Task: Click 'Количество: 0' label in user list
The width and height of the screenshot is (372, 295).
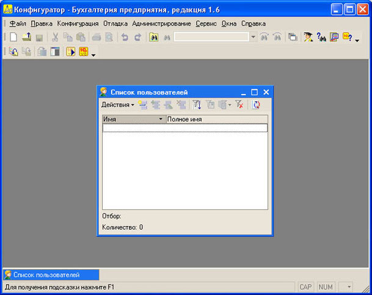Action: coord(122,227)
